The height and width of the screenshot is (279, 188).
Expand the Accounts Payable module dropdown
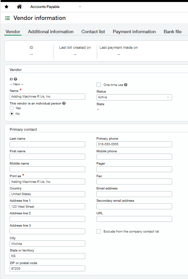(80, 7)
